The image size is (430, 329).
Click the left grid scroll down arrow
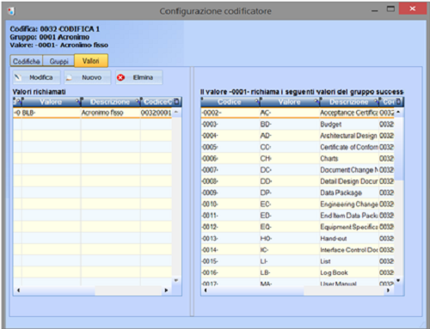click(x=176, y=280)
